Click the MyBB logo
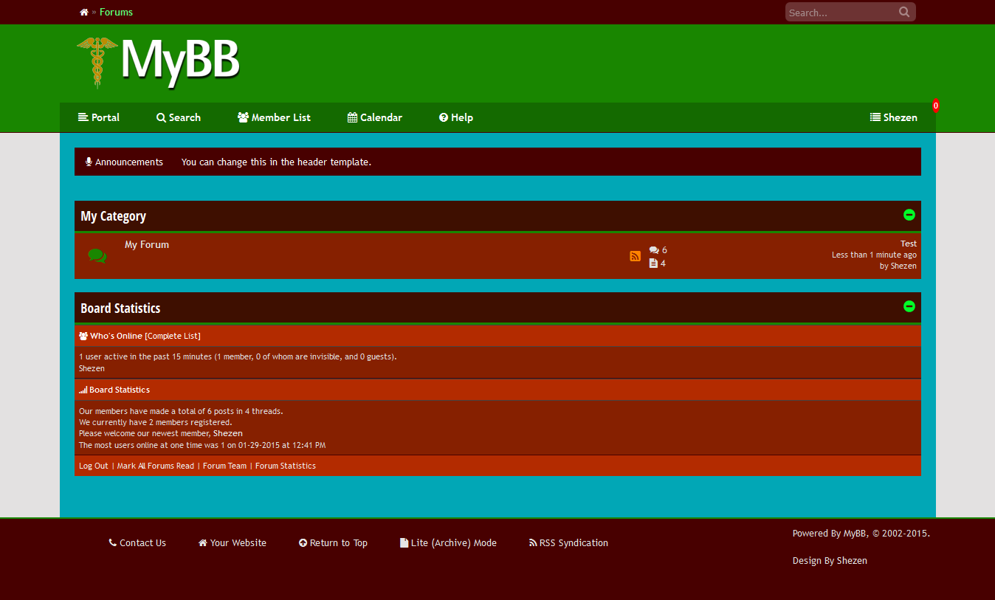995x600 pixels. (159, 63)
